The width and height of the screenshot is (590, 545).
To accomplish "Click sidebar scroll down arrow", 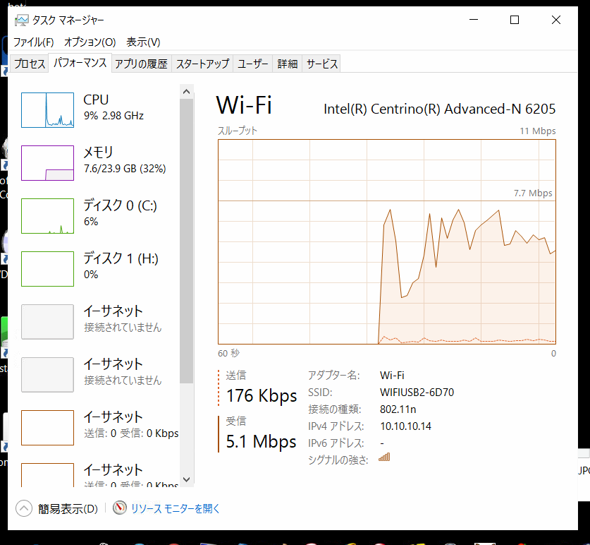I will point(186,479).
